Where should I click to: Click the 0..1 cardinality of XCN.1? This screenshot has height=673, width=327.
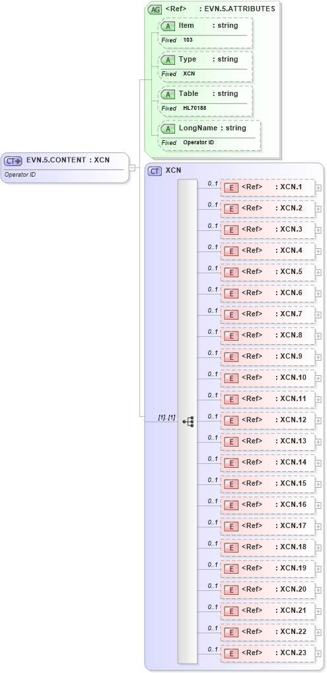click(213, 183)
